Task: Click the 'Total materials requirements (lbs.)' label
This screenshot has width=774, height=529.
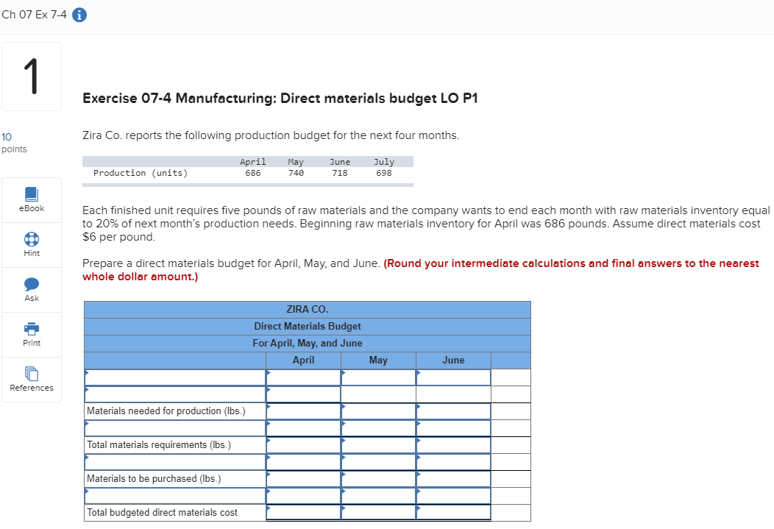Action: (159, 445)
